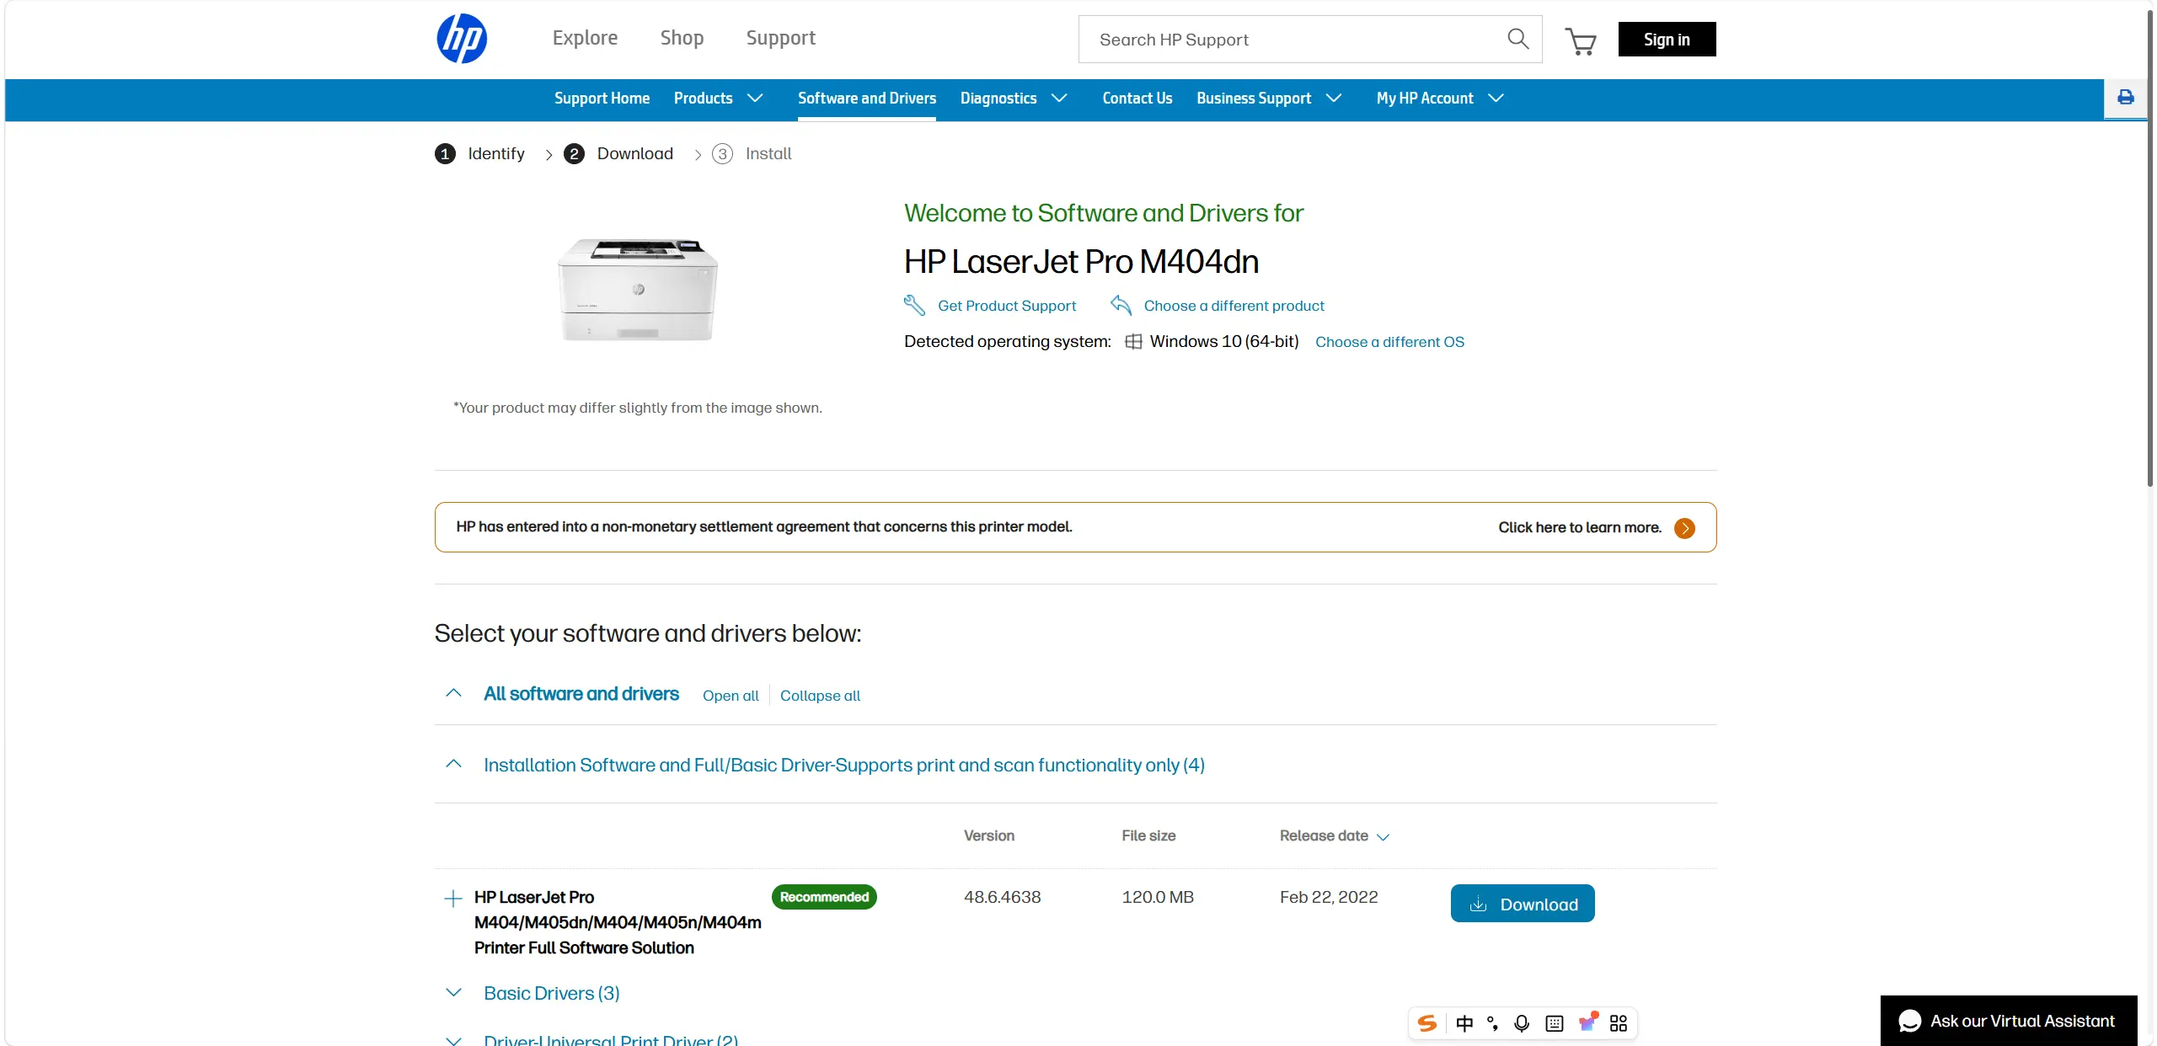Click the back-arrow icon beside Choose a different product
This screenshot has width=2157, height=1046.
[x=1121, y=305]
